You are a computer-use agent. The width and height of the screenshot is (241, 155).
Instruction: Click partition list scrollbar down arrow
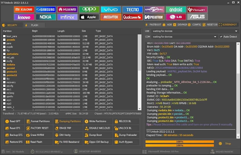[x=140, y=108]
